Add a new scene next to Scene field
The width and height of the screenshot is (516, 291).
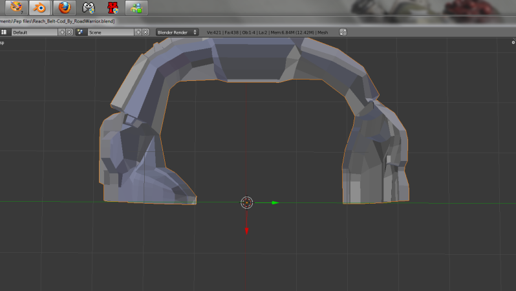138,32
